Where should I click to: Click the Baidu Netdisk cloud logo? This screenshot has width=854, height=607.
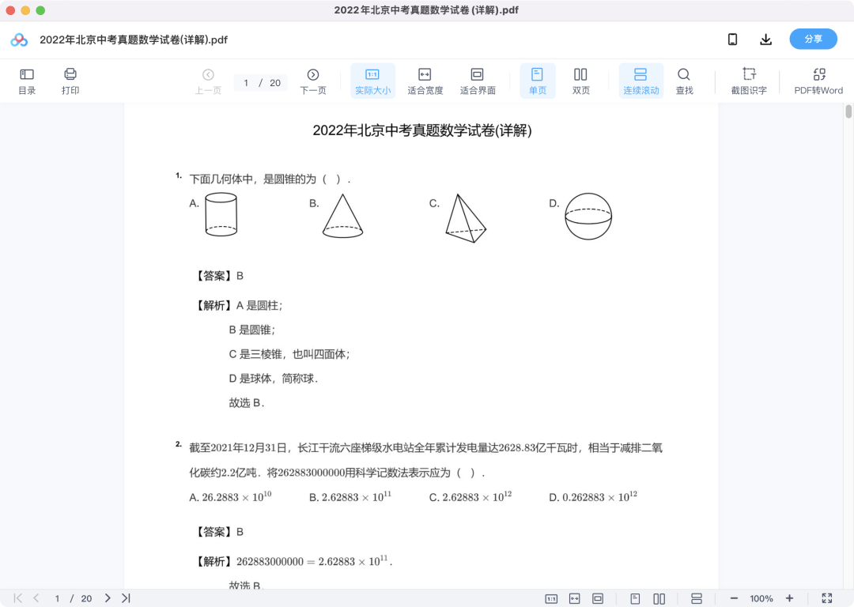(x=19, y=40)
